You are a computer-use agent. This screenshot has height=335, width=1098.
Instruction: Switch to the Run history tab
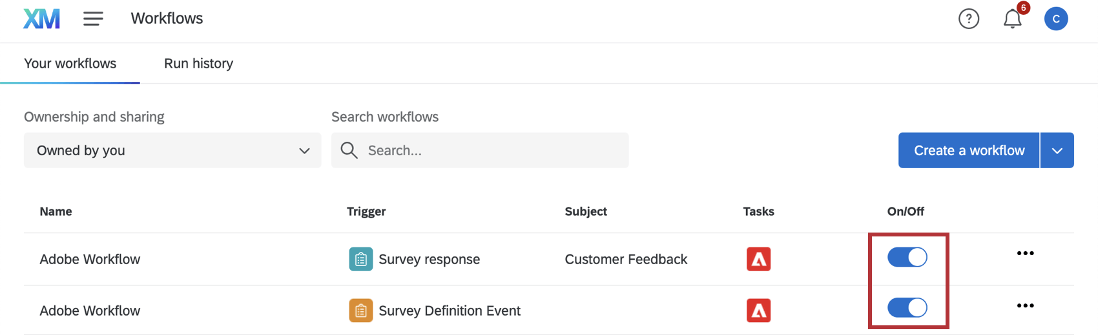pos(198,63)
